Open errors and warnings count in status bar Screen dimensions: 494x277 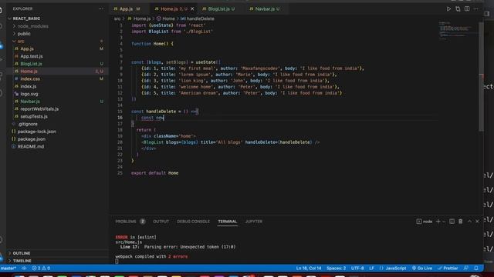tap(41, 269)
